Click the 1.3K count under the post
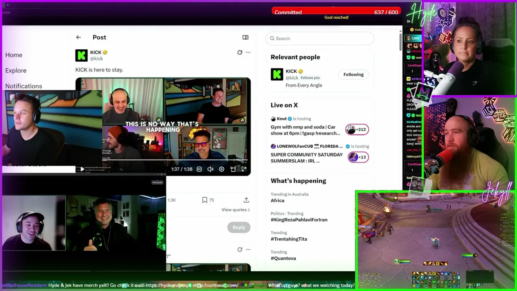Image resolution: width=517 pixels, height=291 pixels. pos(172,200)
